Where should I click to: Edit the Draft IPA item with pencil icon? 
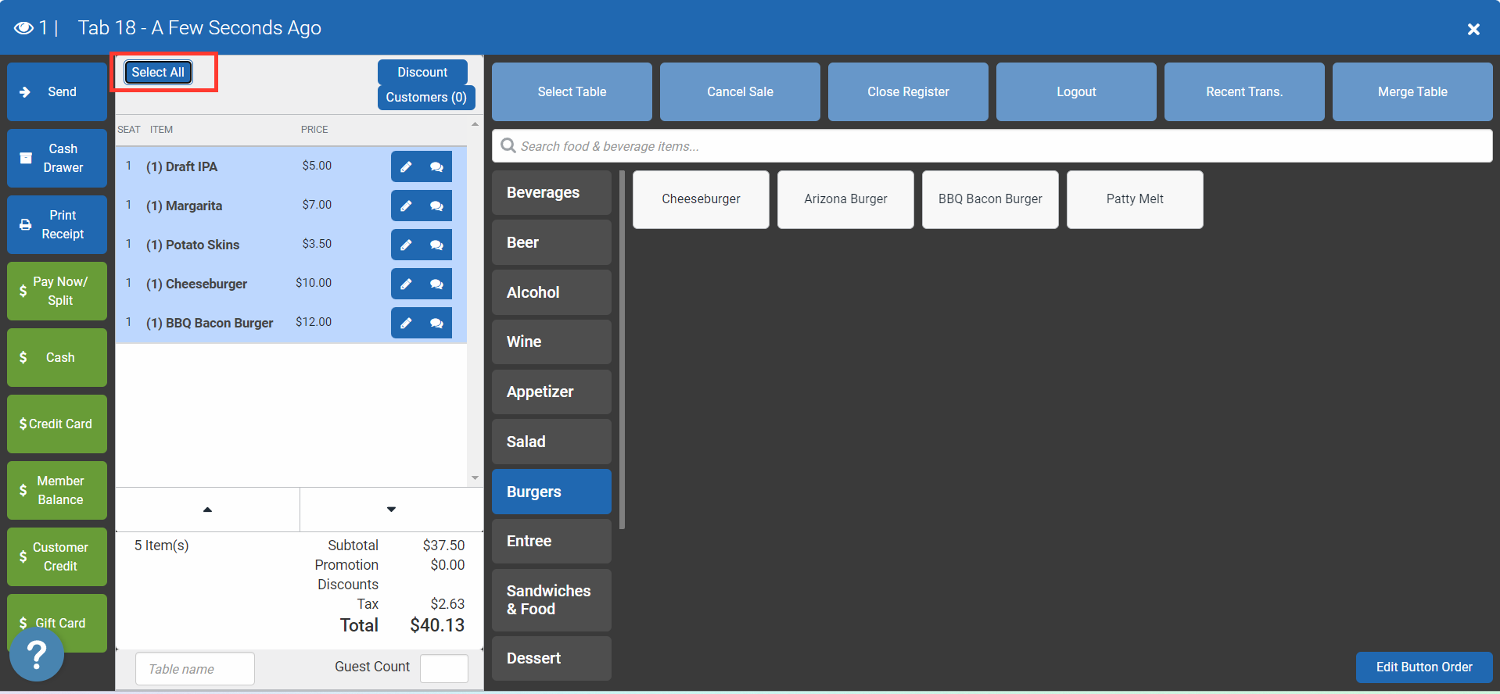click(x=406, y=166)
